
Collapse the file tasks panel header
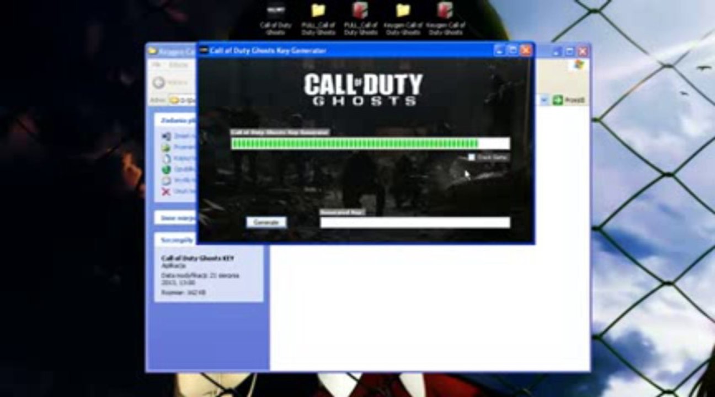pyautogui.click(x=175, y=120)
